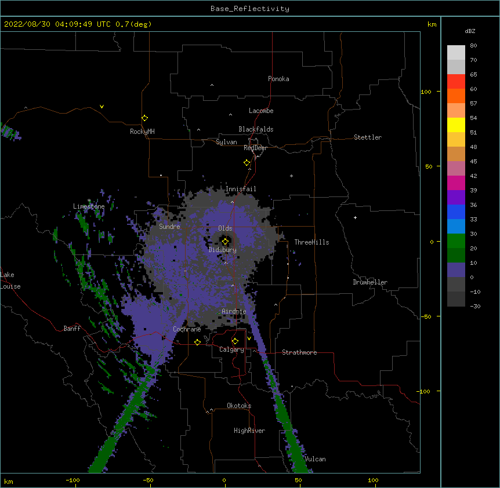Click the yellow radar site marker near Olds
Image resolution: width=500 pixels, height=488 pixels.
pyautogui.click(x=225, y=242)
